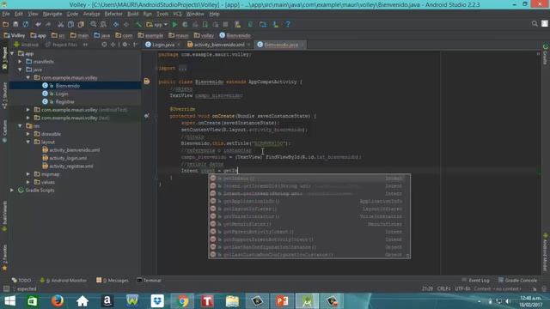The height and width of the screenshot is (309, 550).
Task: Click the Undo arrow icon
Action: click(x=38, y=25)
